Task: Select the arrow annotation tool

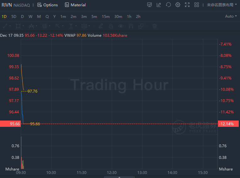Action: coord(58,26)
